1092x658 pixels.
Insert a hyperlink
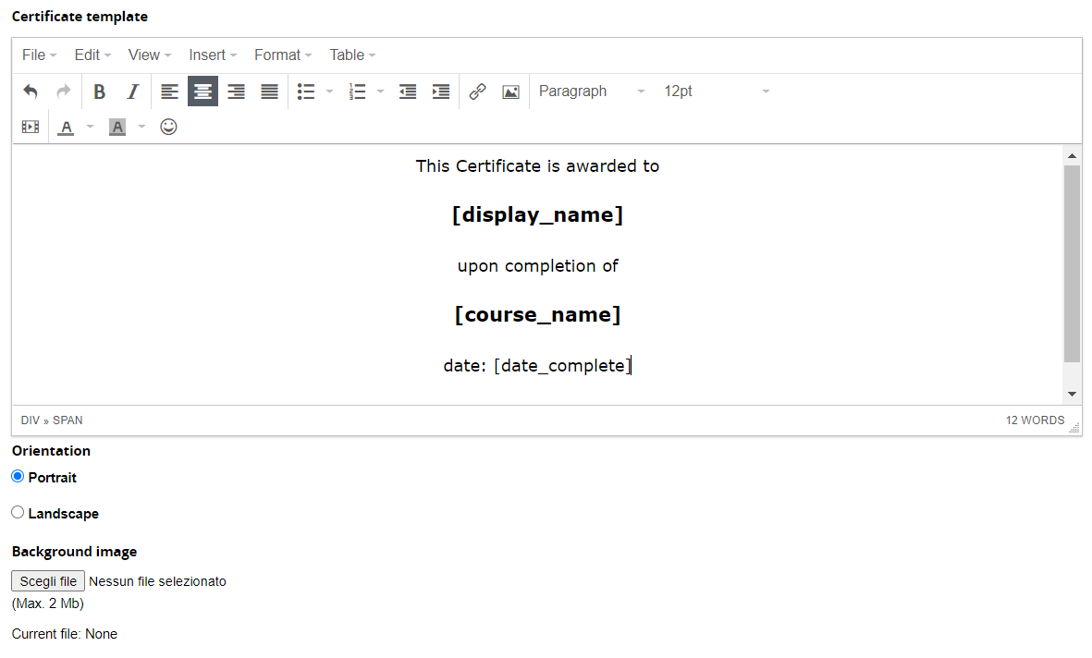point(477,91)
